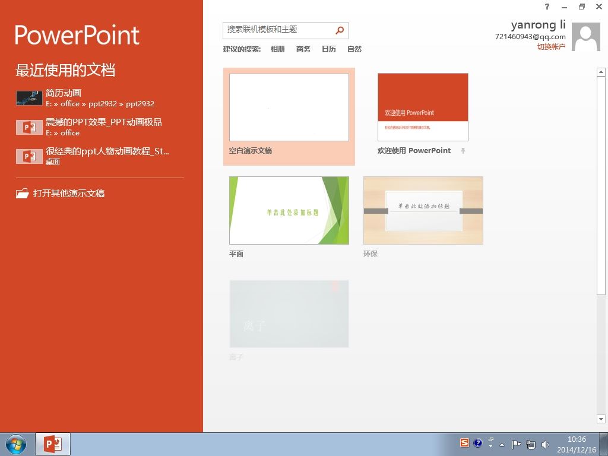
Task: Search suggested term 自然
Action: pos(354,49)
